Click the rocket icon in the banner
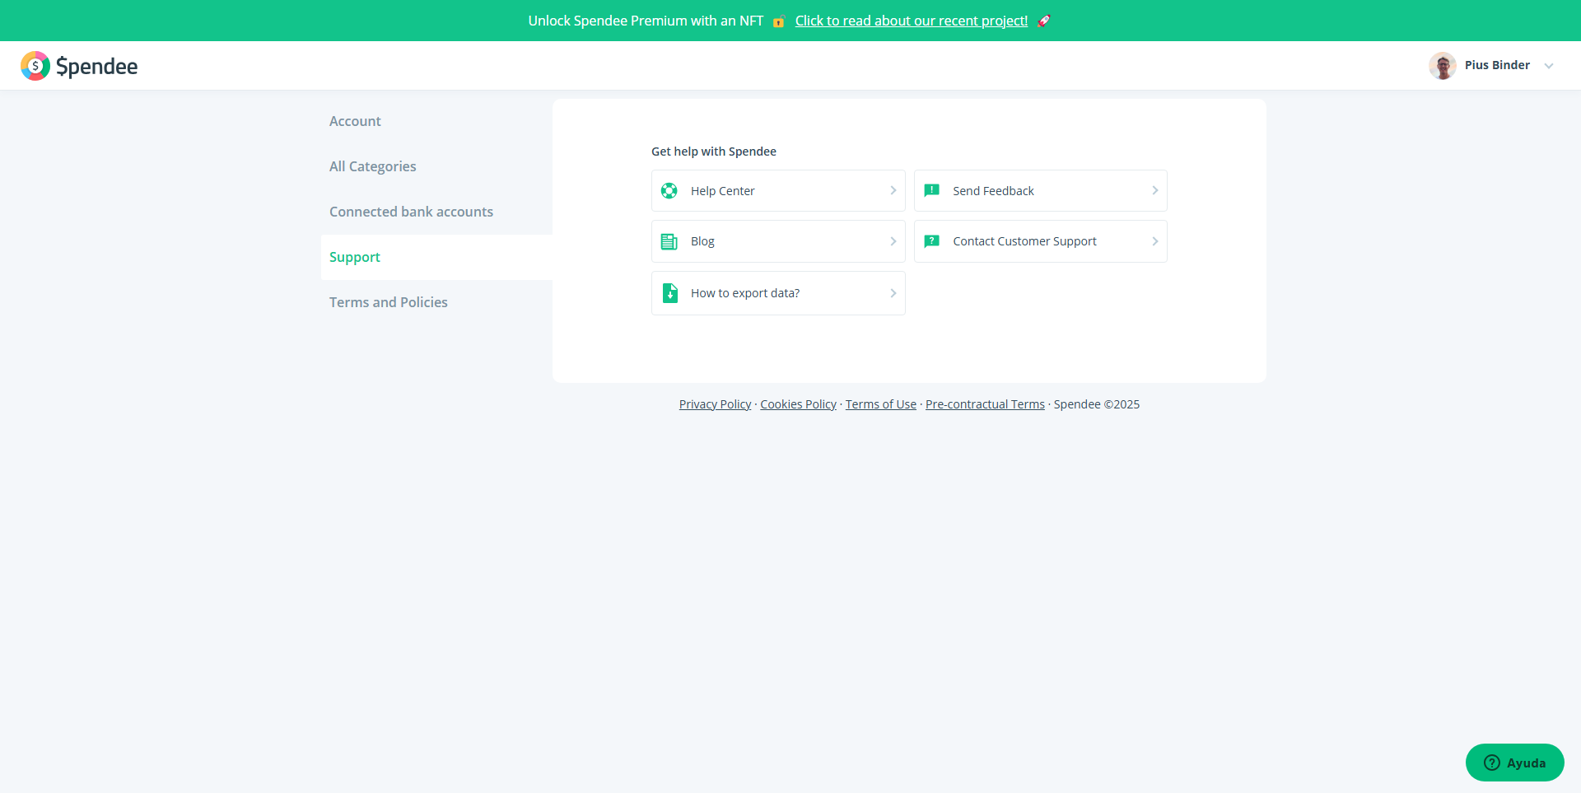Screen dimensions: 1581x793 tap(1043, 21)
